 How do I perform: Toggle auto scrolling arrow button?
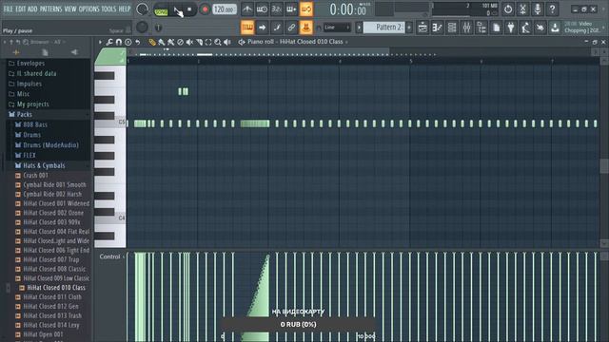point(263,28)
